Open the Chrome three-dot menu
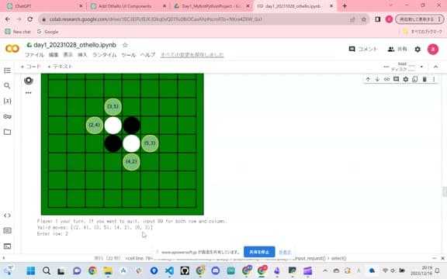Screen dimensions: 447x279 [x=439, y=19]
